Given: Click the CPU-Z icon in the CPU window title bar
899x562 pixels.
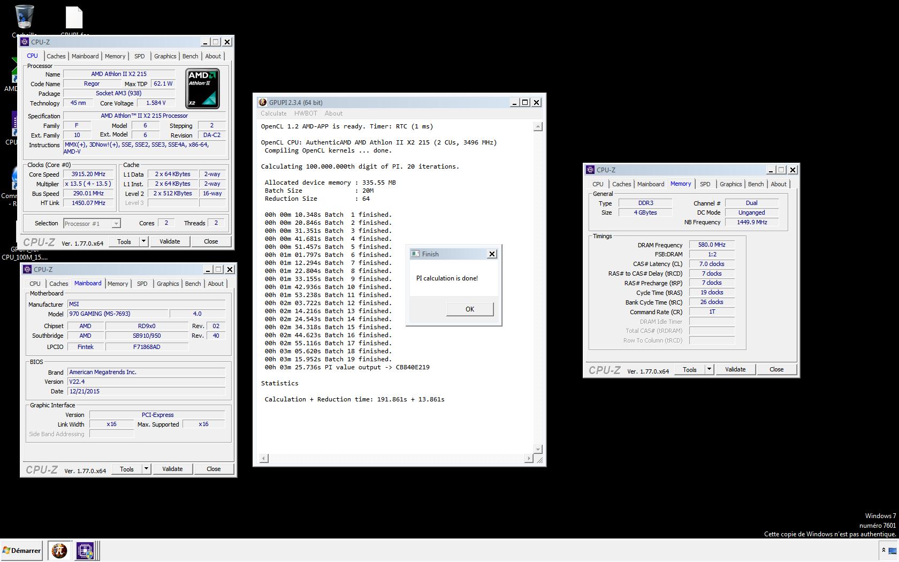Looking at the screenshot, I should (x=25, y=42).
